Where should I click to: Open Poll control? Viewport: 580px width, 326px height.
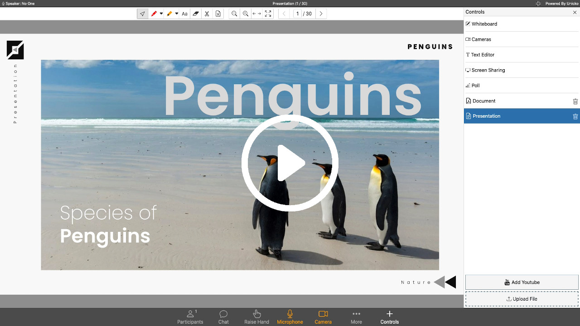(x=521, y=86)
